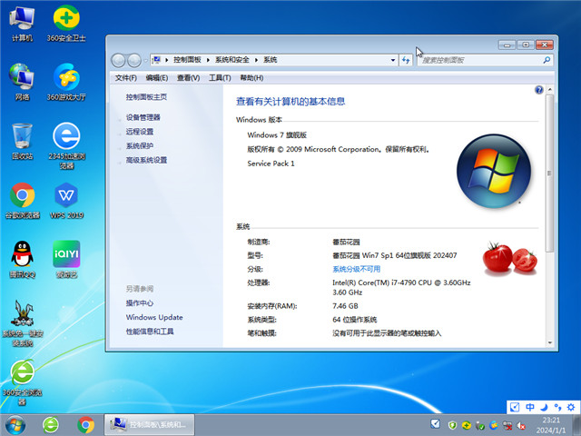581x436 pixels.
Task: Open 设备管理器 in the sidebar
Action: (143, 117)
